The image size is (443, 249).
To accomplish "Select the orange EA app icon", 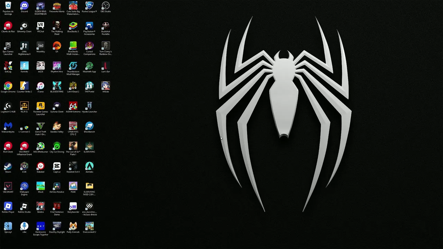I will point(57,46).
